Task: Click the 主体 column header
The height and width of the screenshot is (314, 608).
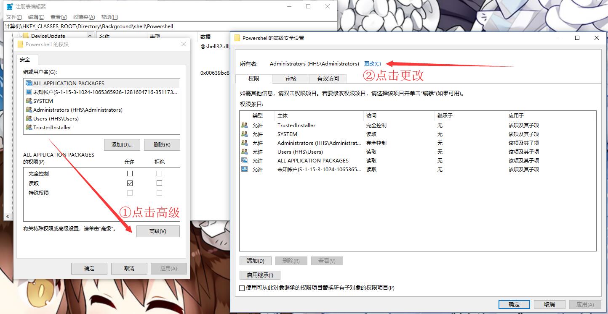Action: (x=283, y=115)
